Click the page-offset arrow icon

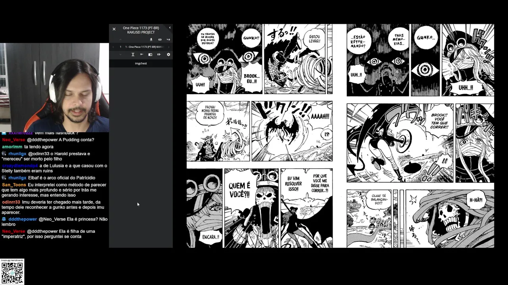pyautogui.click(x=159, y=54)
